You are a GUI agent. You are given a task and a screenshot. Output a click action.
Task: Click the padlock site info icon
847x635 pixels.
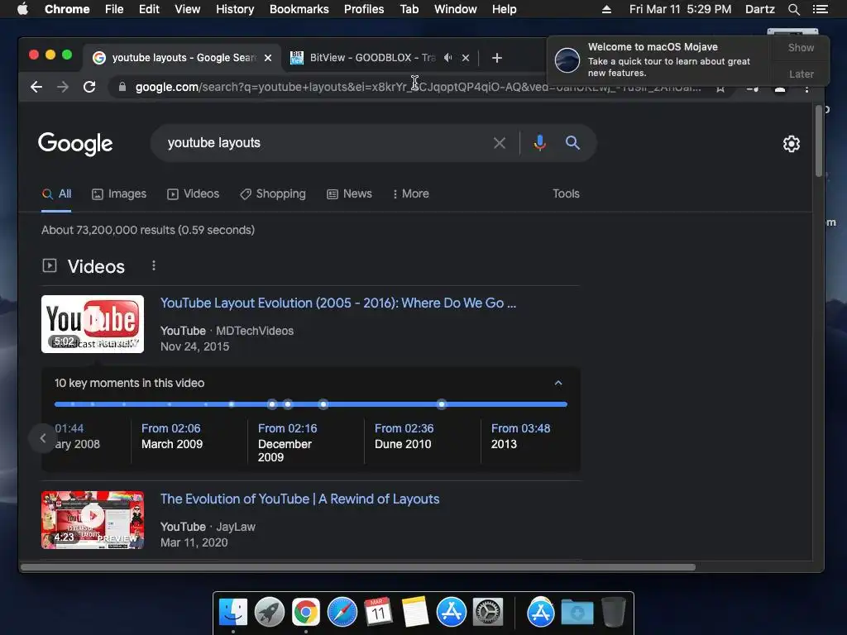pyautogui.click(x=122, y=87)
